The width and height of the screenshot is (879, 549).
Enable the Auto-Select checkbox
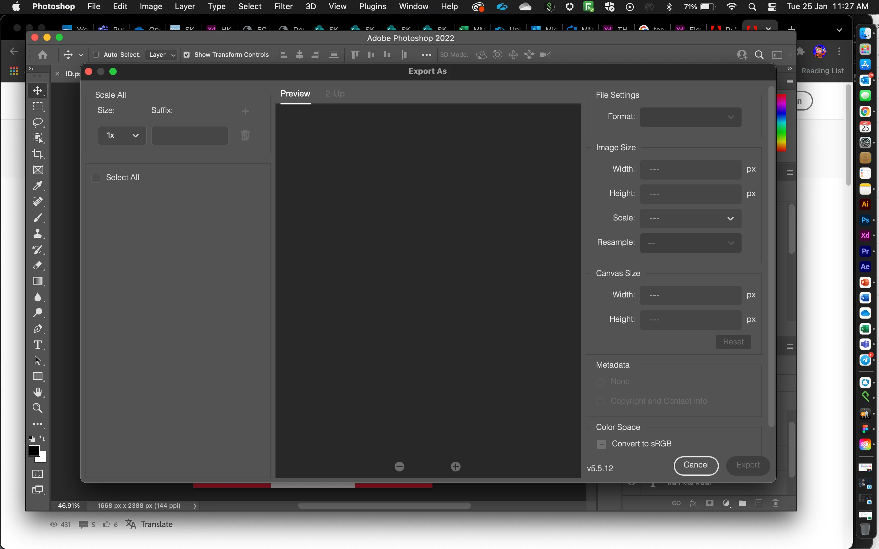[96, 55]
